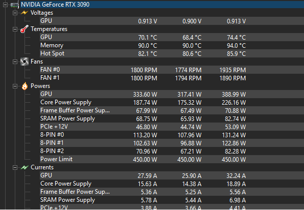Select the 8-PIN #2 row

[172, 151]
